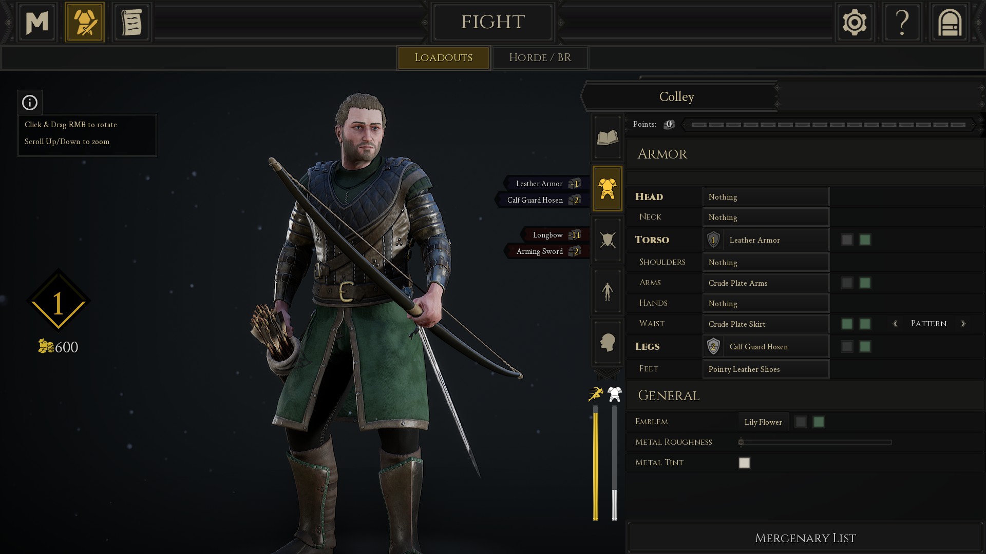Open the Feet Pointy Leather Shoes dropdown
The image size is (986, 554).
click(x=766, y=369)
